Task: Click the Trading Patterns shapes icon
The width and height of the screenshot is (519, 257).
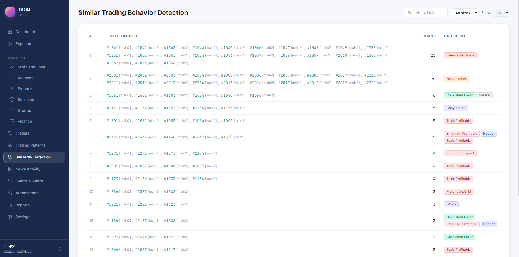Action: click(x=10, y=145)
